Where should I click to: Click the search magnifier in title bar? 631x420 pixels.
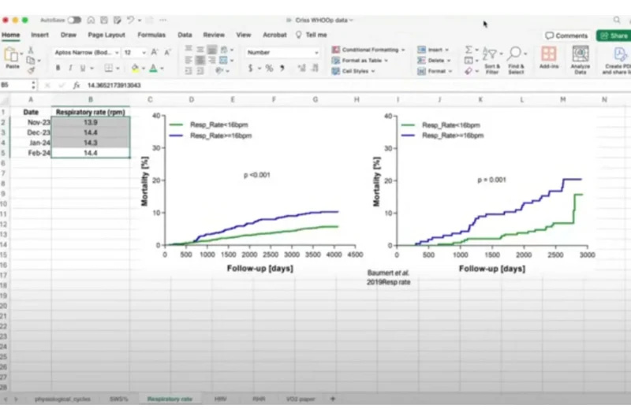(x=617, y=20)
